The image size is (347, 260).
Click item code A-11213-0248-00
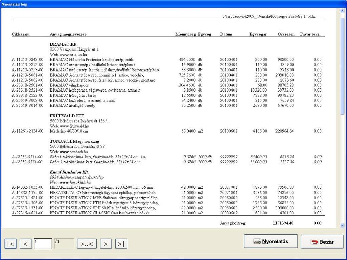pyautogui.click(x=27, y=60)
